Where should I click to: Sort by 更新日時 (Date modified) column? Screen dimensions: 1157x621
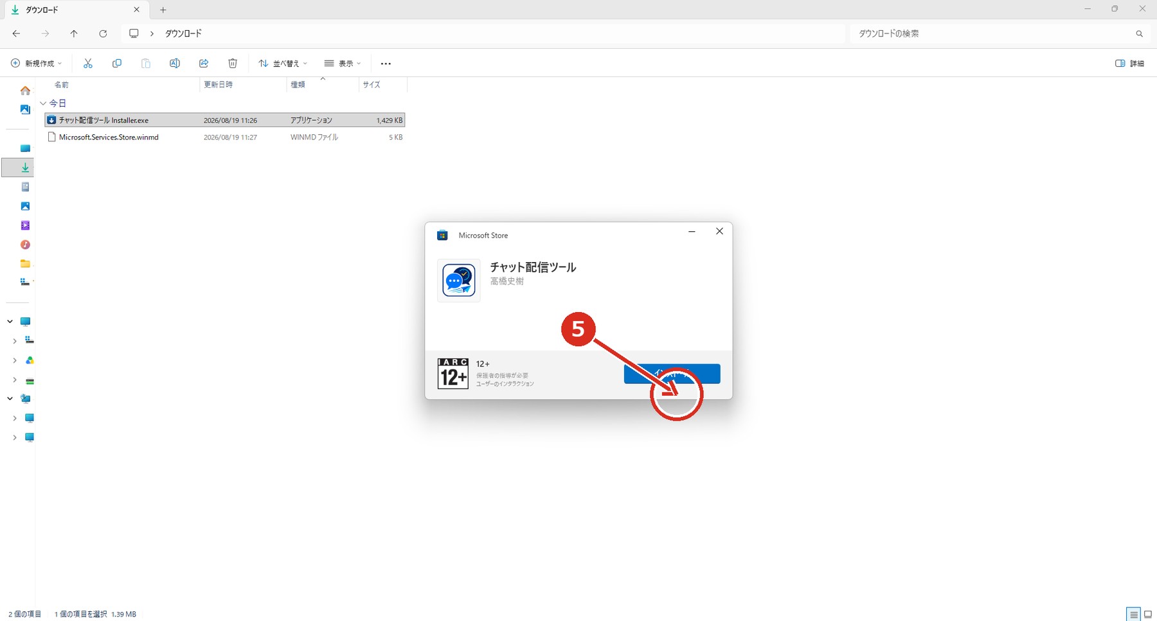click(x=218, y=85)
